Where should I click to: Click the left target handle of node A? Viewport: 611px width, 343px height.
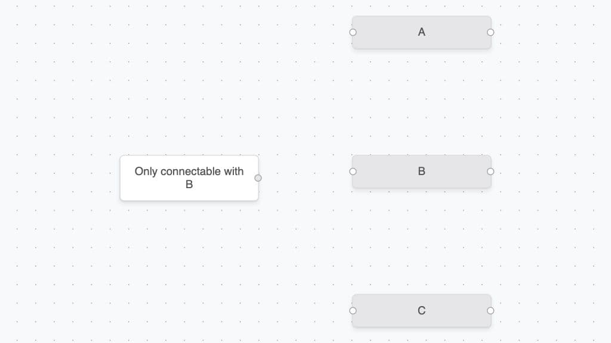[353, 32]
